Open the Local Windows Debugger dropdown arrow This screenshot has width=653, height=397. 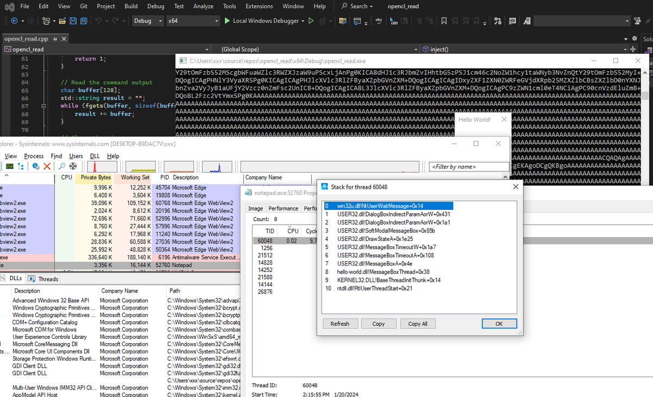click(x=303, y=21)
